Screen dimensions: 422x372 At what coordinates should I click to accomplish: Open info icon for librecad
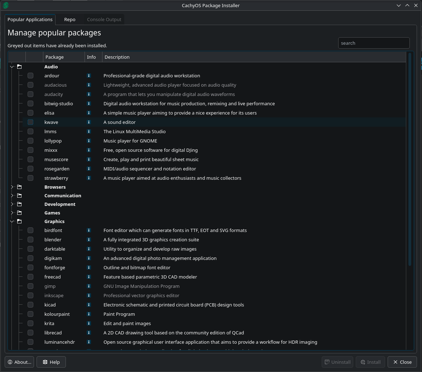tap(89, 333)
